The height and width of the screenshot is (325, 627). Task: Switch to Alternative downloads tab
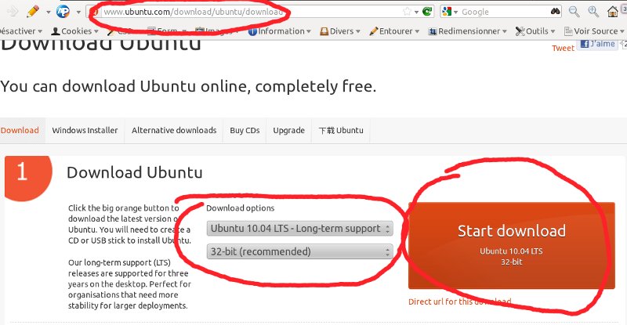[x=174, y=130]
